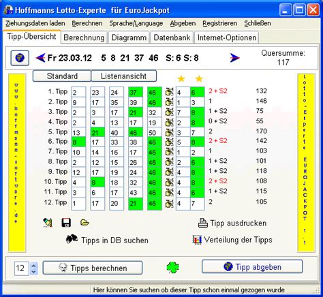This screenshot has height=297, width=323.
Task: Click the lucky-charm icon in 9. Tipp row
Action: coord(169,172)
